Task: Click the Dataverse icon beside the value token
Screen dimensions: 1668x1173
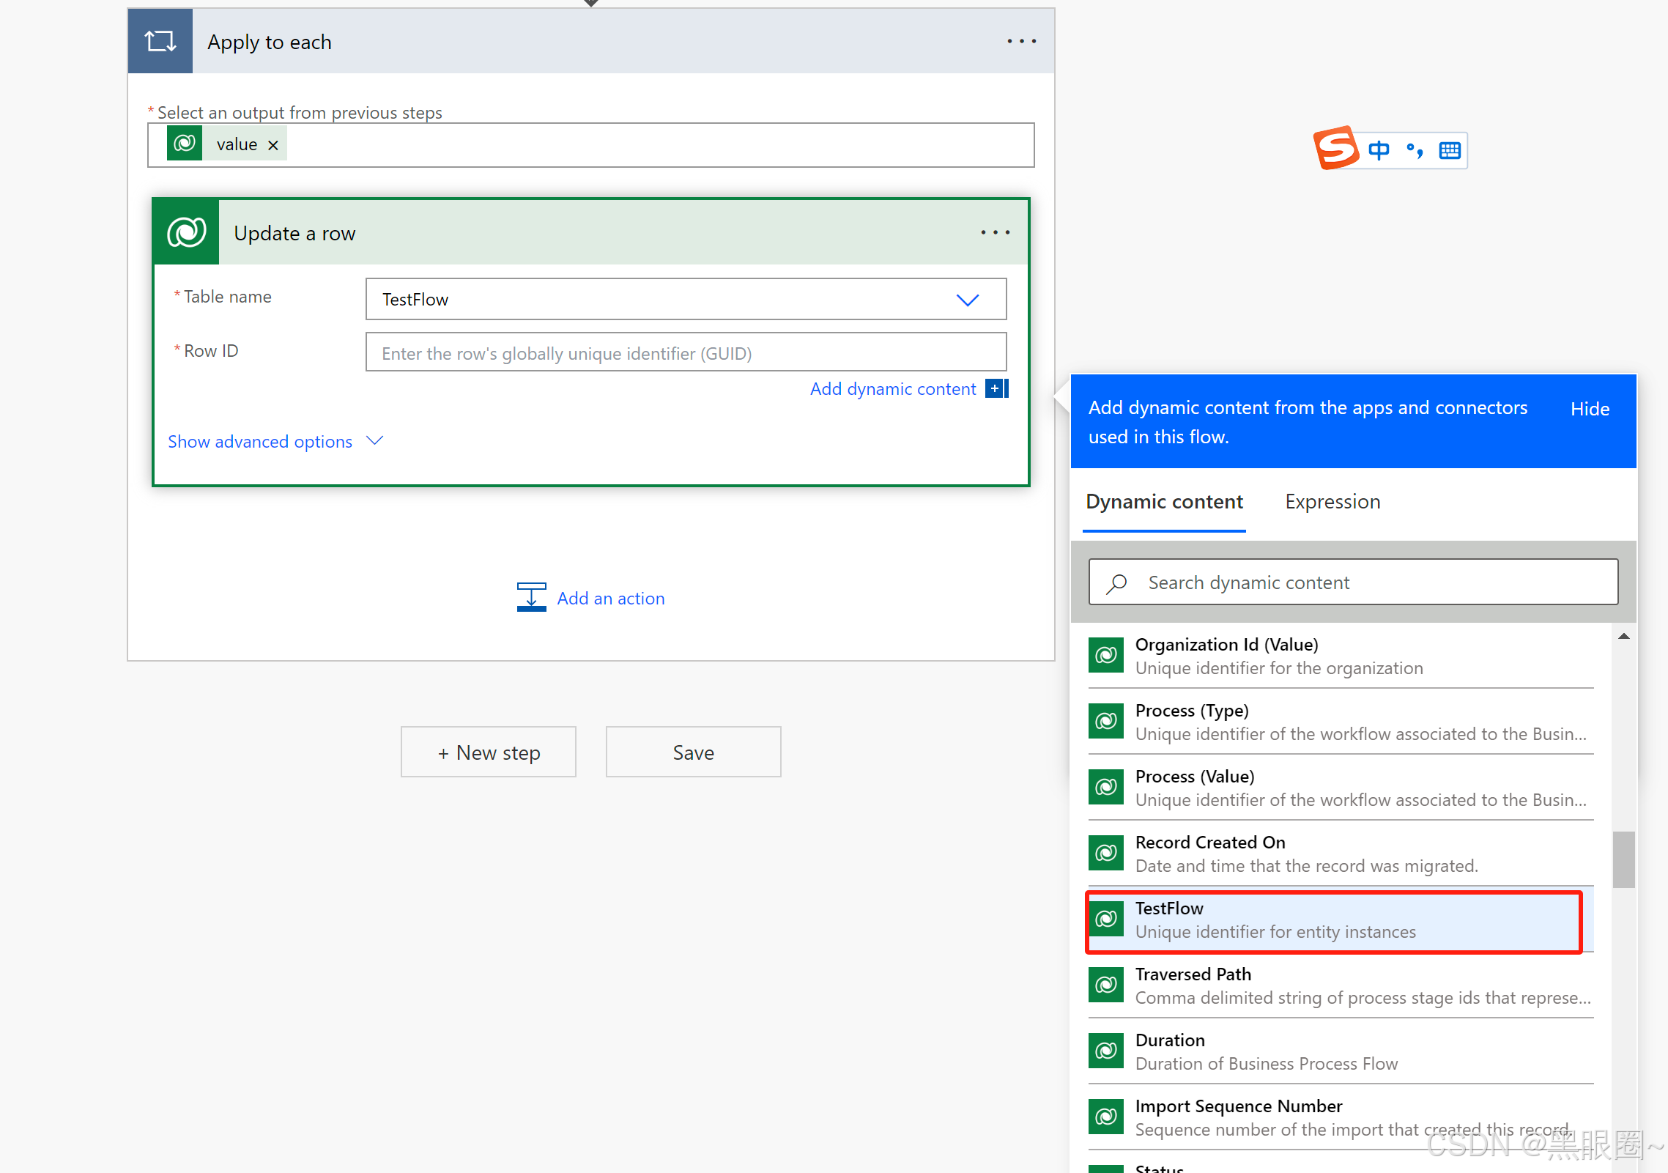Action: click(185, 144)
